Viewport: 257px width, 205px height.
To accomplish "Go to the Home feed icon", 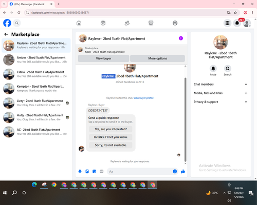I will pyautogui.click(x=79, y=23).
